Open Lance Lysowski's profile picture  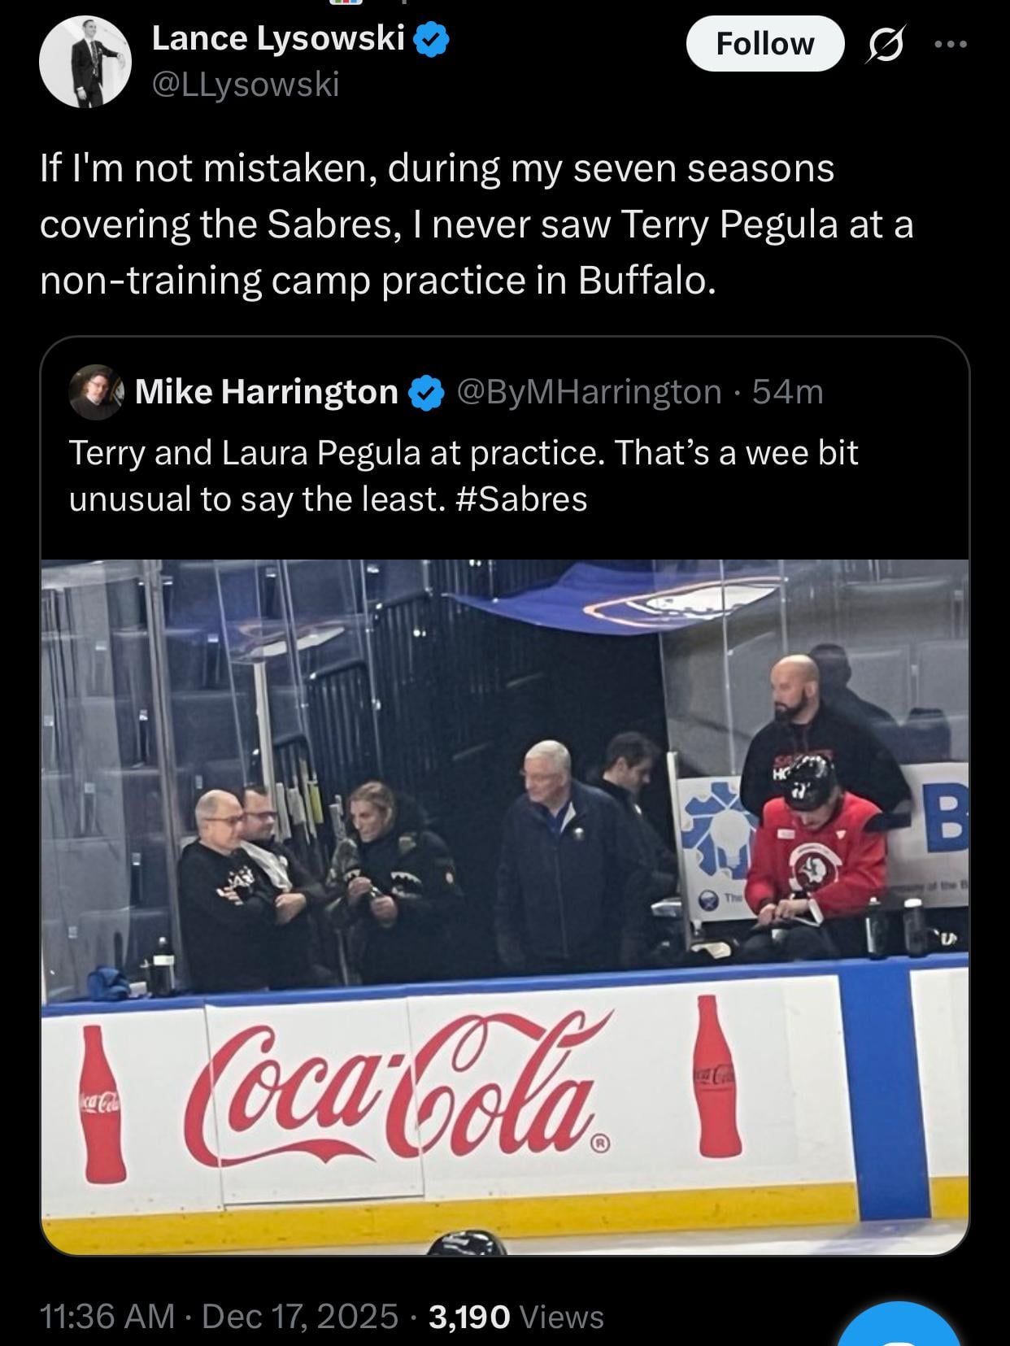point(85,62)
